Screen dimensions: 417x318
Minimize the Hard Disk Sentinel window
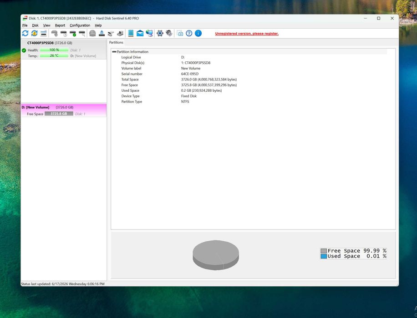pos(366,18)
